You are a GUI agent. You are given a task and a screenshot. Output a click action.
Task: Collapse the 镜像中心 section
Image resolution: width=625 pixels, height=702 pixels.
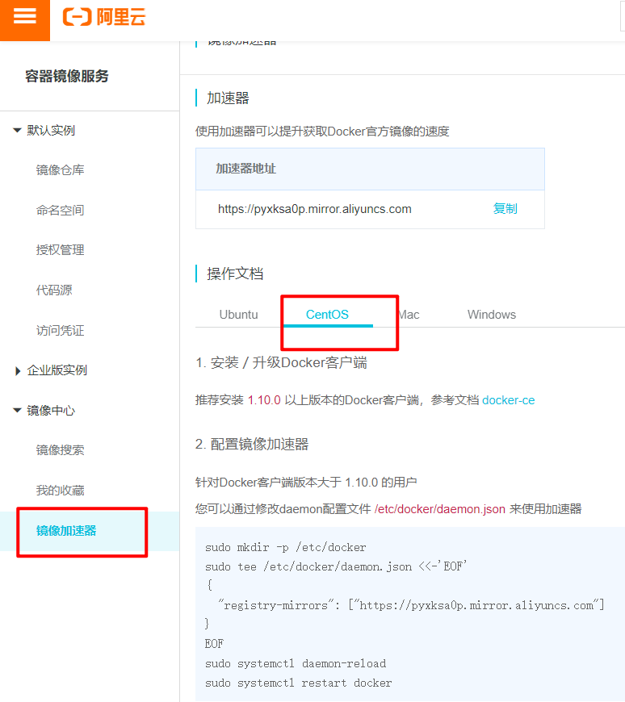tap(18, 411)
